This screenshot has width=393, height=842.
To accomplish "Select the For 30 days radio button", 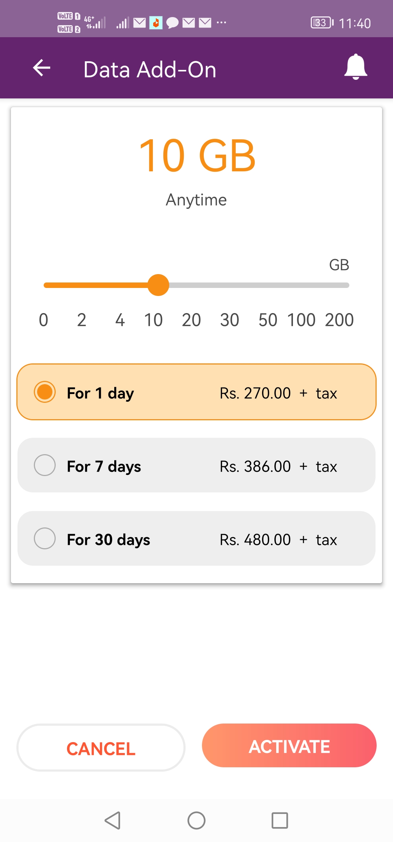I will [45, 538].
